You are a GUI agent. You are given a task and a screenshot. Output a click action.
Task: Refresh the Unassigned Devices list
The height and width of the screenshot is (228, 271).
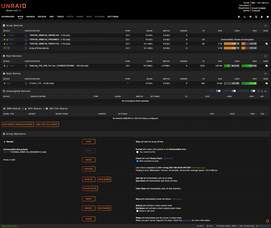coord(259,91)
